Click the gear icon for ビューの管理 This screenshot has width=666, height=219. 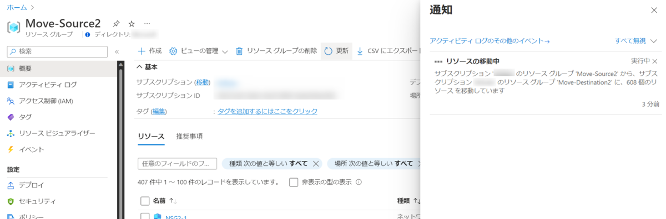(173, 51)
